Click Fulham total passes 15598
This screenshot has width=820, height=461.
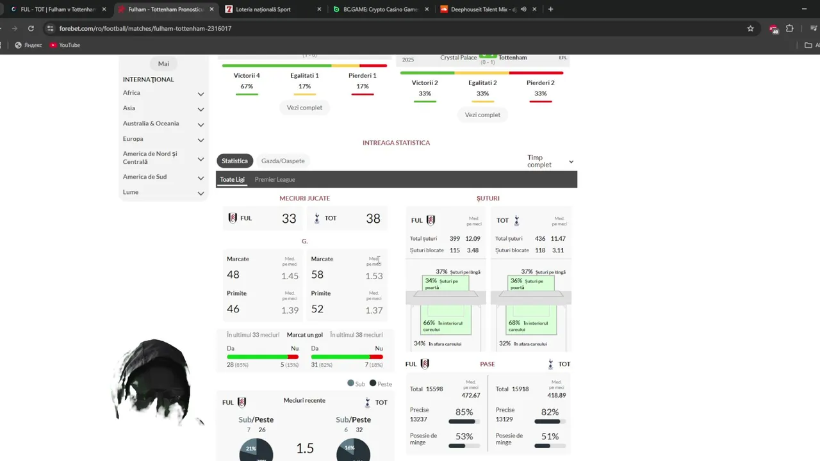(x=435, y=389)
